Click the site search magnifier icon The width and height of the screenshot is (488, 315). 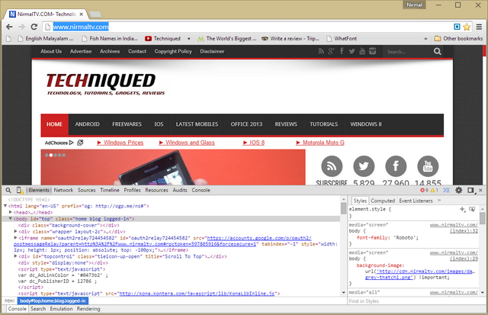[x=437, y=51]
